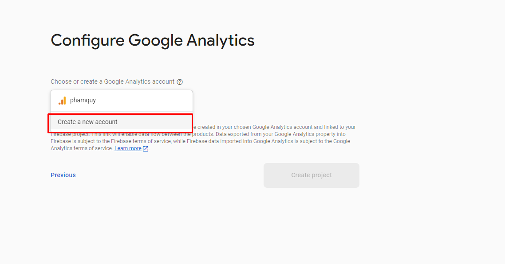Image resolution: width=505 pixels, height=264 pixels.
Task: Click the word Configure in the page title
Action: tap(87, 40)
